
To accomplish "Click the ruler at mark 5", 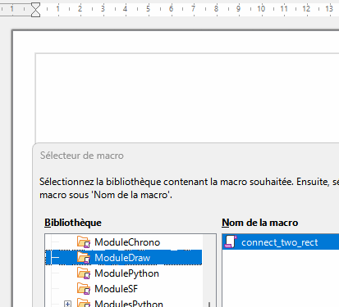I will tap(148, 9).
